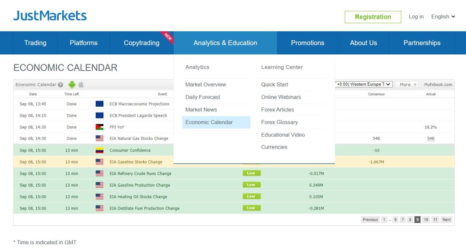466x251 pixels.
Task: Click the Next pagination button
Action: [x=446, y=220]
